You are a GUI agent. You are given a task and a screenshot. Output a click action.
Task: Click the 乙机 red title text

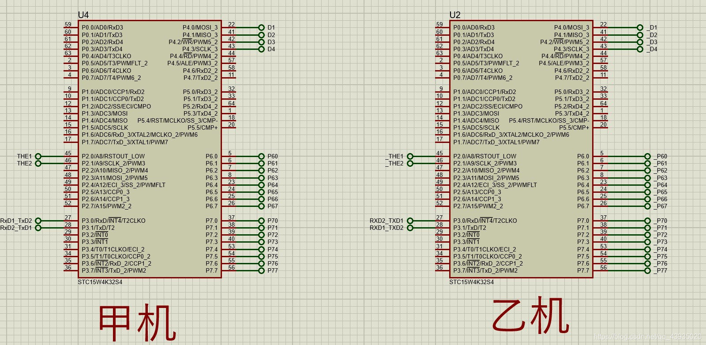[530, 315]
